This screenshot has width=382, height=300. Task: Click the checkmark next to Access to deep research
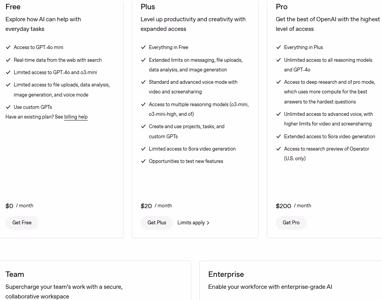coord(278,82)
